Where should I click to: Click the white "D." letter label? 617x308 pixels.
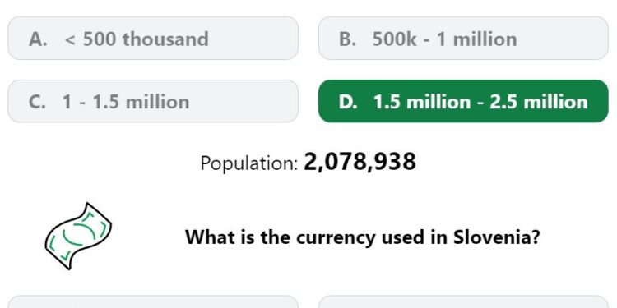click(x=348, y=102)
